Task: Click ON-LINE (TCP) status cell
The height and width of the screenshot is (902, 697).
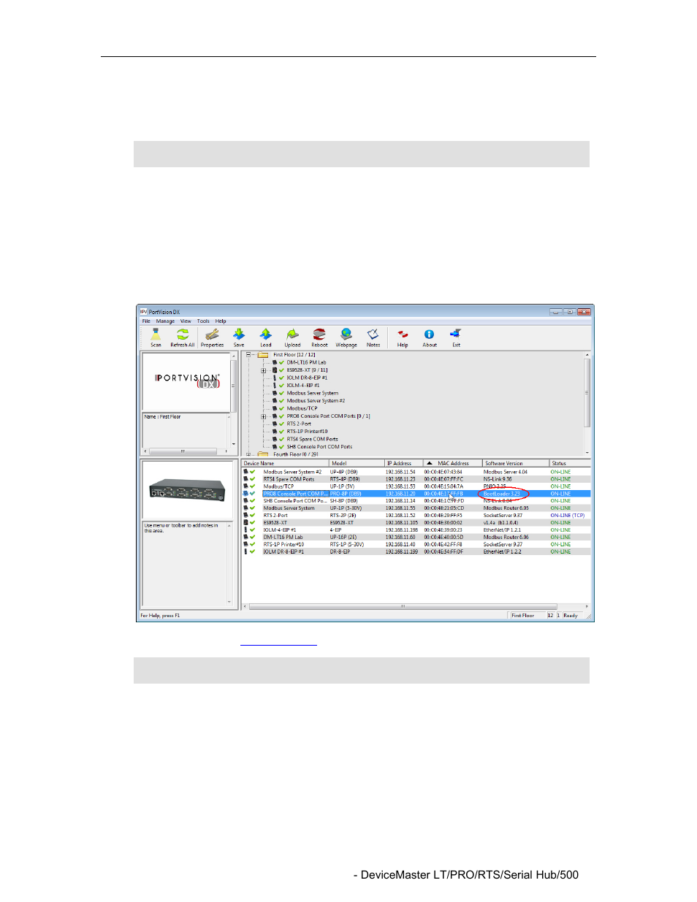Action: coord(568,516)
